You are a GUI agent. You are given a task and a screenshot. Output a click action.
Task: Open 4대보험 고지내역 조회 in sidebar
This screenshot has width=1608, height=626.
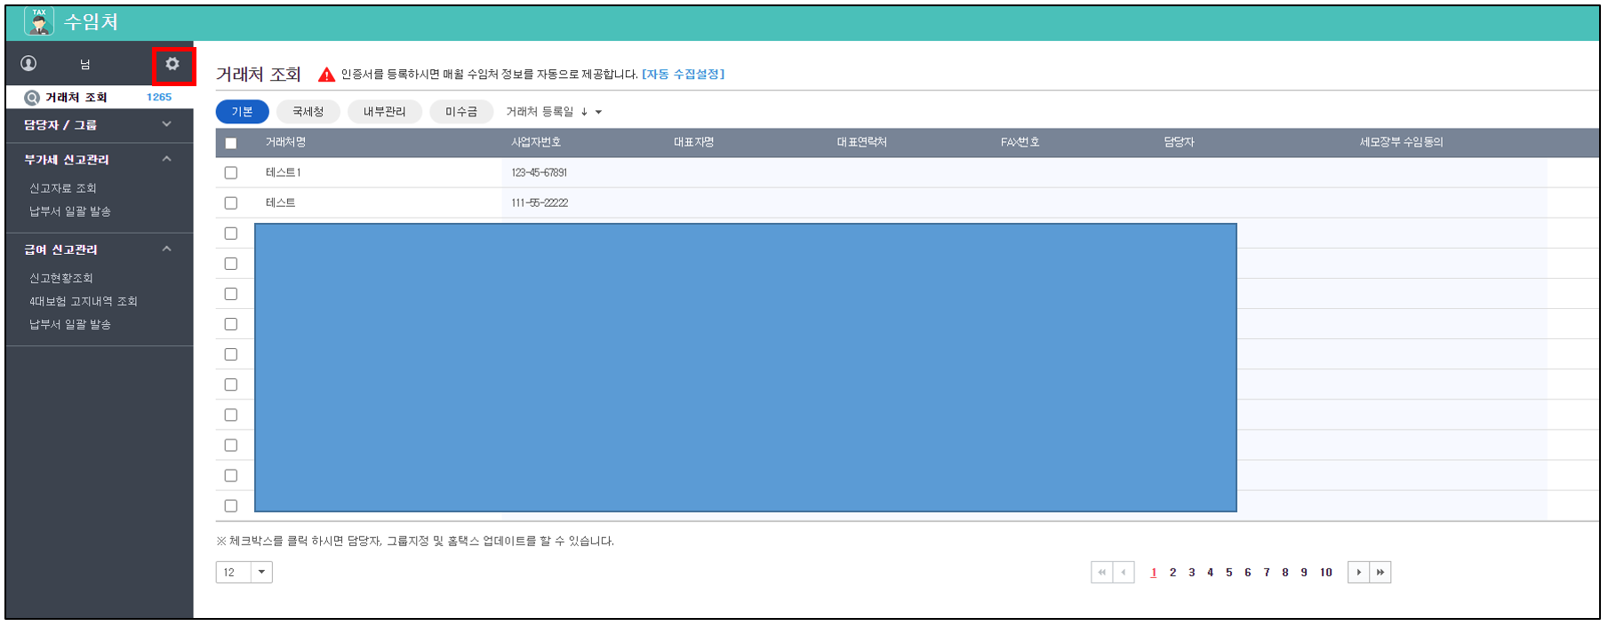[x=84, y=302]
